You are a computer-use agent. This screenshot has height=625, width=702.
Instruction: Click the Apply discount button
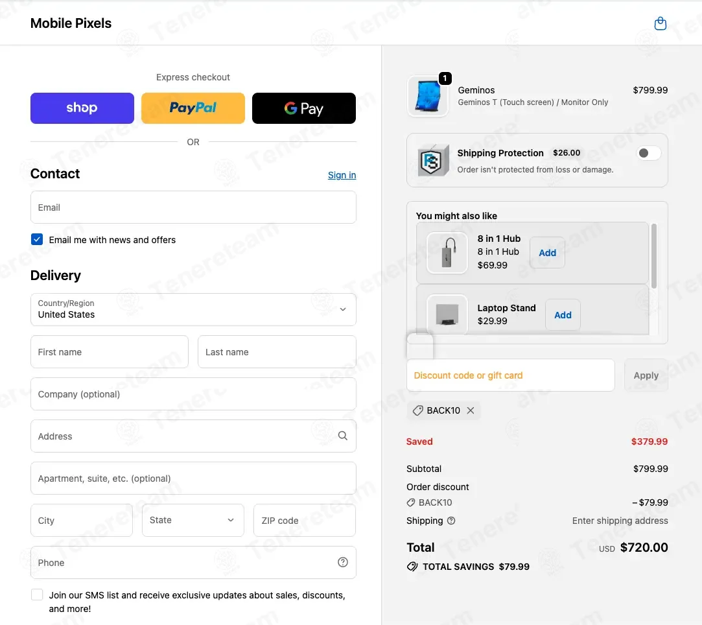point(646,375)
